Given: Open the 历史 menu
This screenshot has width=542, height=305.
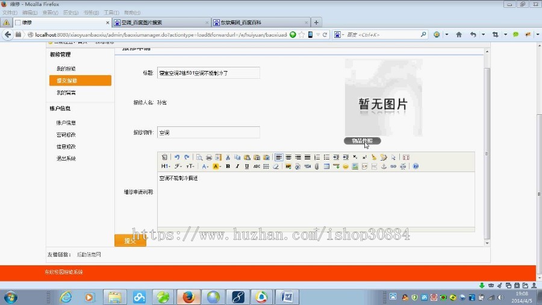Looking at the screenshot, I should 70,13.
